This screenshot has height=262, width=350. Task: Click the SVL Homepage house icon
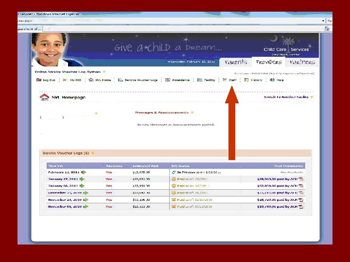(44, 98)
